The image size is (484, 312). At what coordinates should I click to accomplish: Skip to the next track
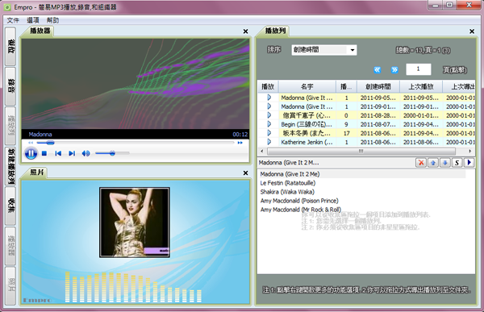(72, 153)
